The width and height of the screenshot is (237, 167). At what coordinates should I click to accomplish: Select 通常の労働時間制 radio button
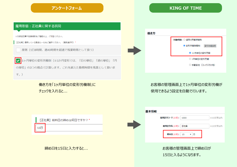click(x=184, y=40)
